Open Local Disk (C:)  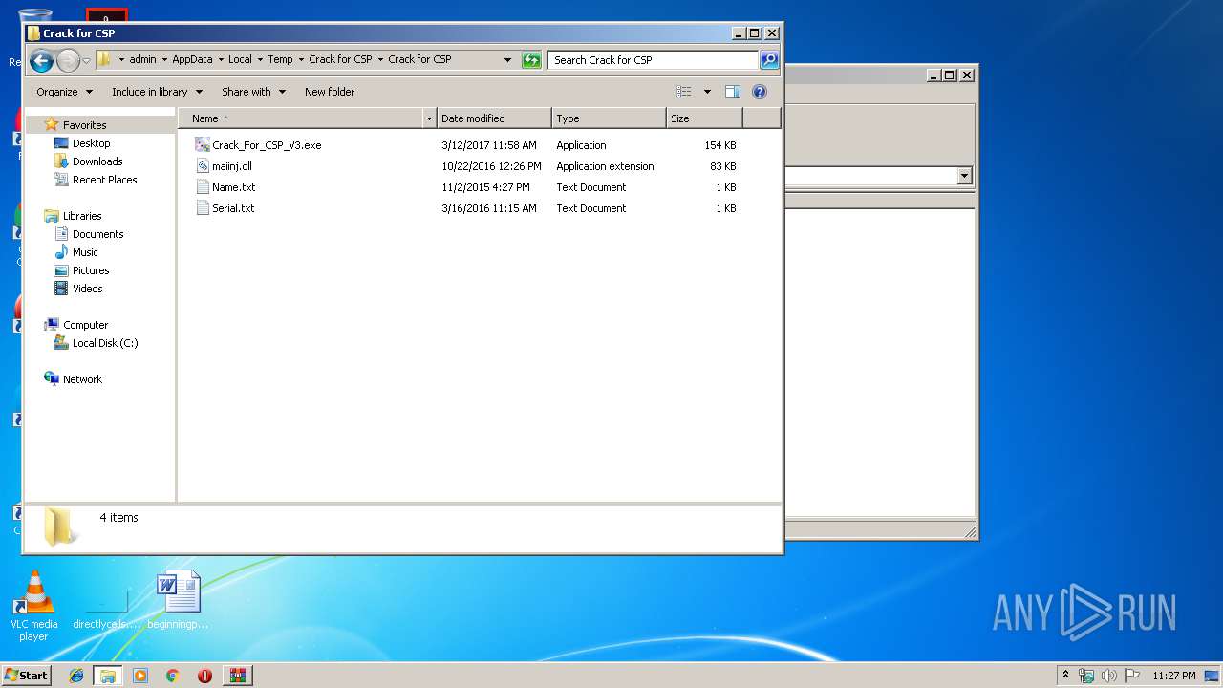click(105, 343)
